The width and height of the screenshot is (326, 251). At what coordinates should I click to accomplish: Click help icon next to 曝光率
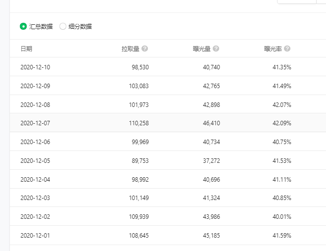(x=287, y=49)
